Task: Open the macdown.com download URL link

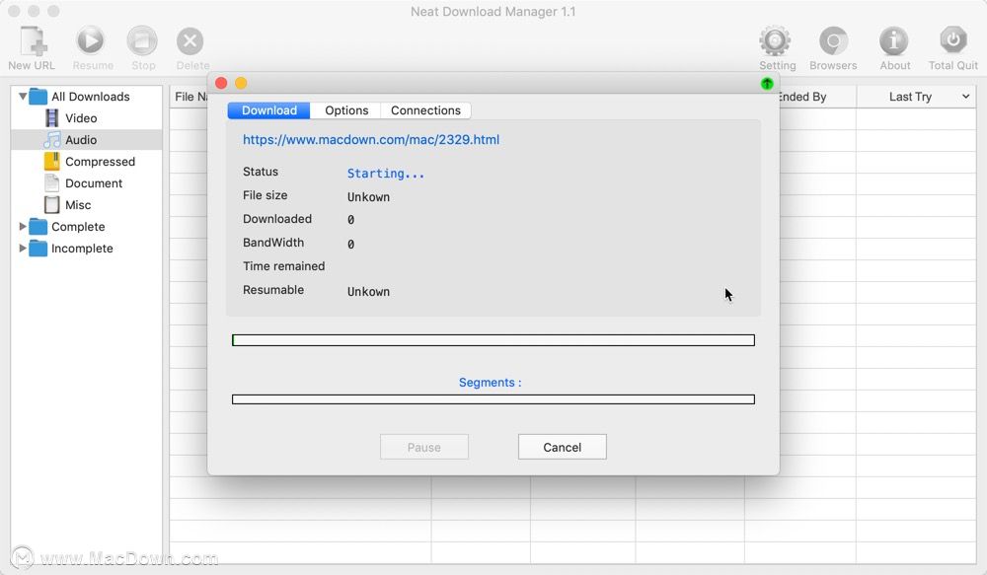Action: 371,140
